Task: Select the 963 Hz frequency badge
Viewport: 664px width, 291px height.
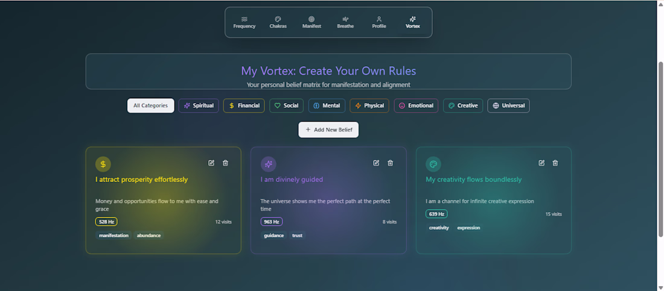Action: pyautogui.click(x=272, y=222)
